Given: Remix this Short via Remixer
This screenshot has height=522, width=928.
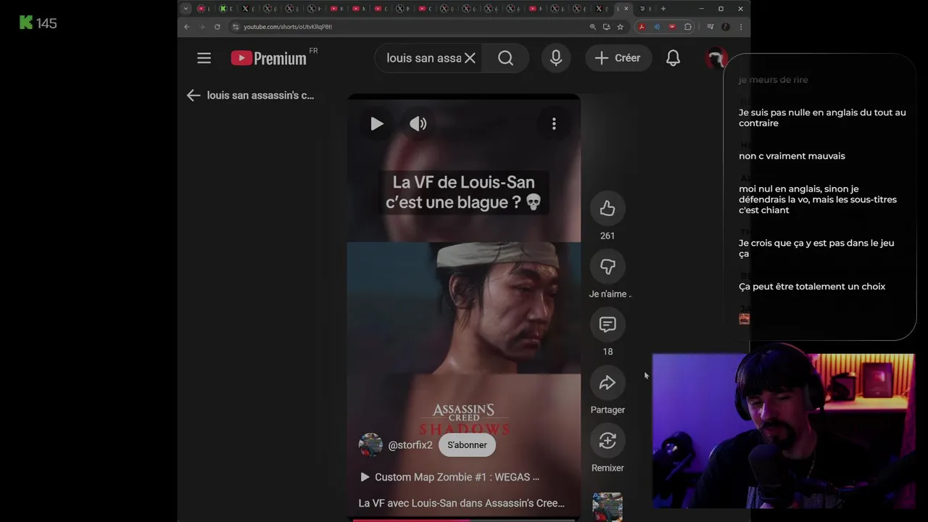Looking at the screenshot, I should (x=608, y=441).
